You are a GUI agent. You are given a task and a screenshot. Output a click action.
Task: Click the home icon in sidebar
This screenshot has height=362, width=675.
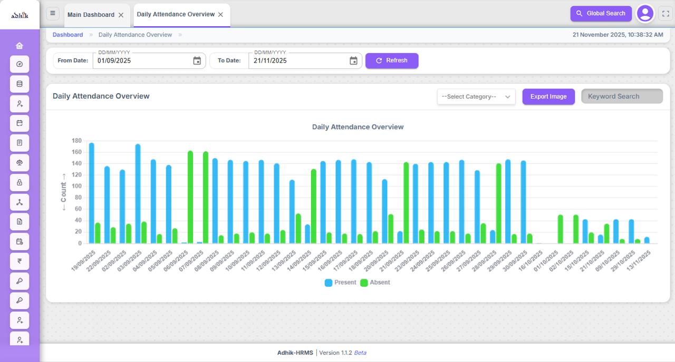pyautogui.click(x=20, y=45)
